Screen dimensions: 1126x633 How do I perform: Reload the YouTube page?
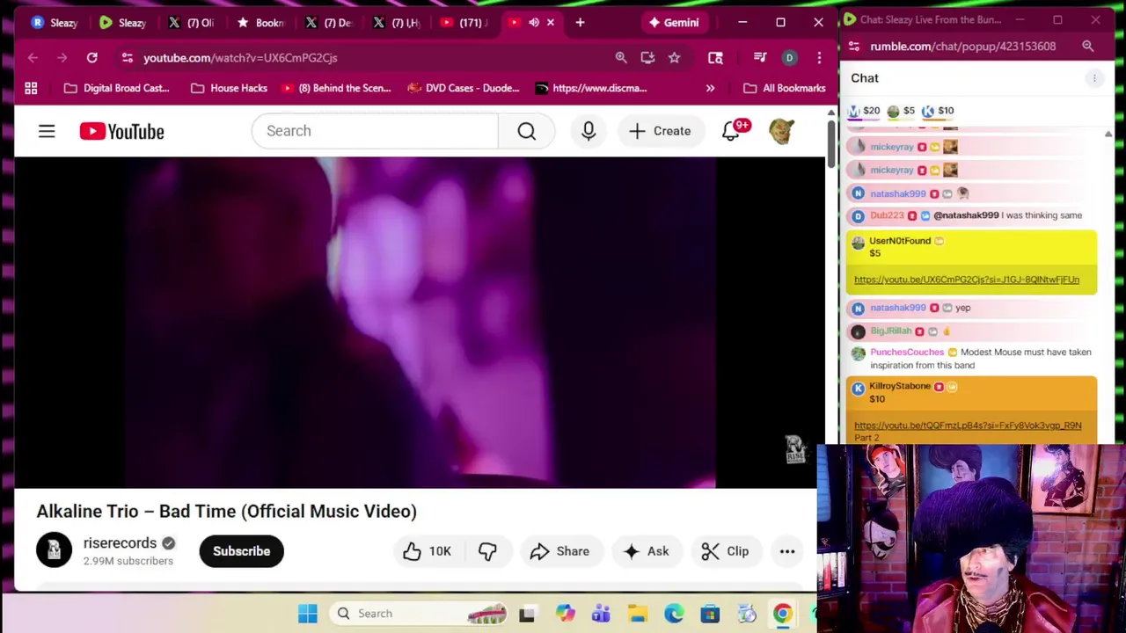click(91, 57)
